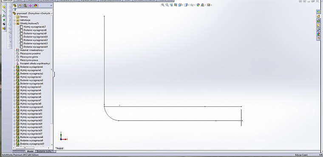The height and width of the screenshot is (157, 323).
Task: Expand the panel tabs double-chevron
Action: 51,6
